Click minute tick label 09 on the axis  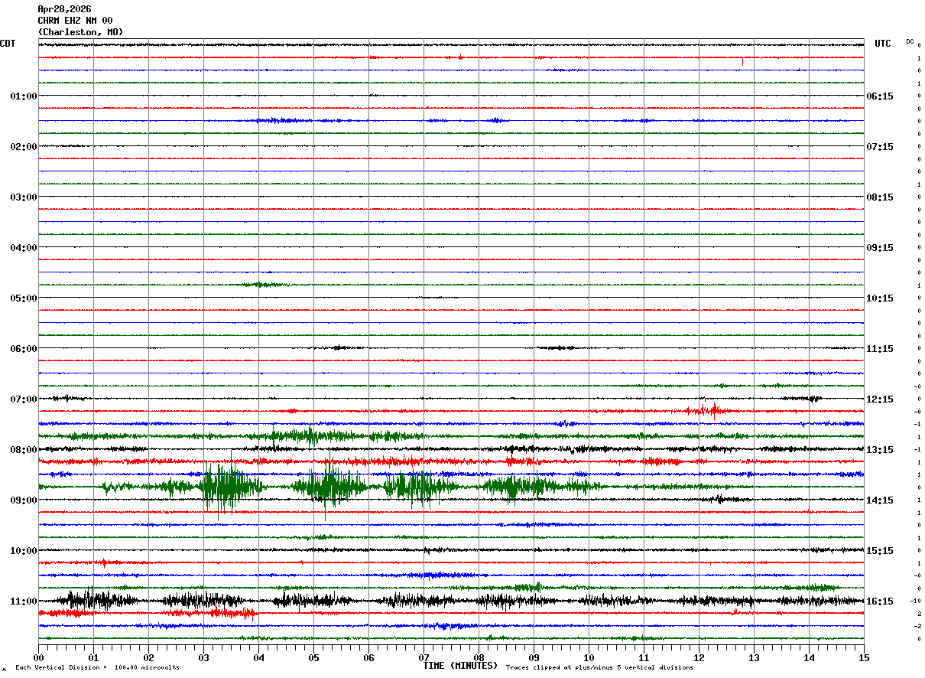point(534,657)
